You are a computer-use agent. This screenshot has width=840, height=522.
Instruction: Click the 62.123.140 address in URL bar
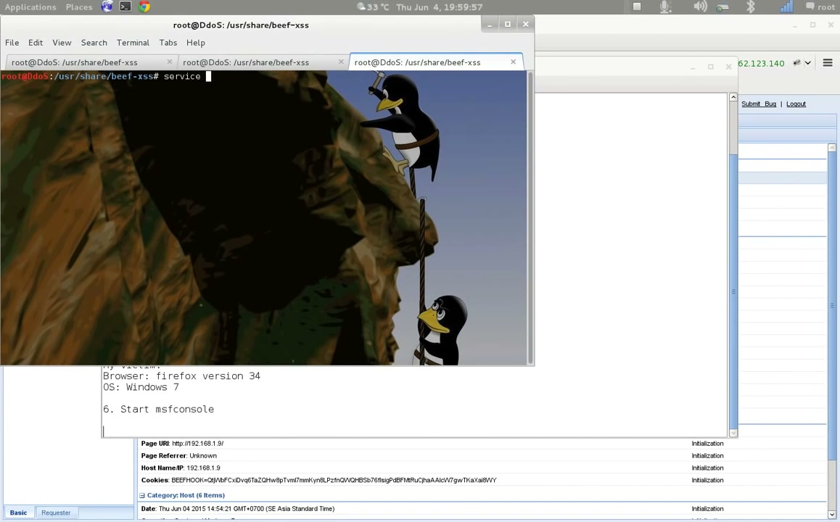tap(761, 63)
